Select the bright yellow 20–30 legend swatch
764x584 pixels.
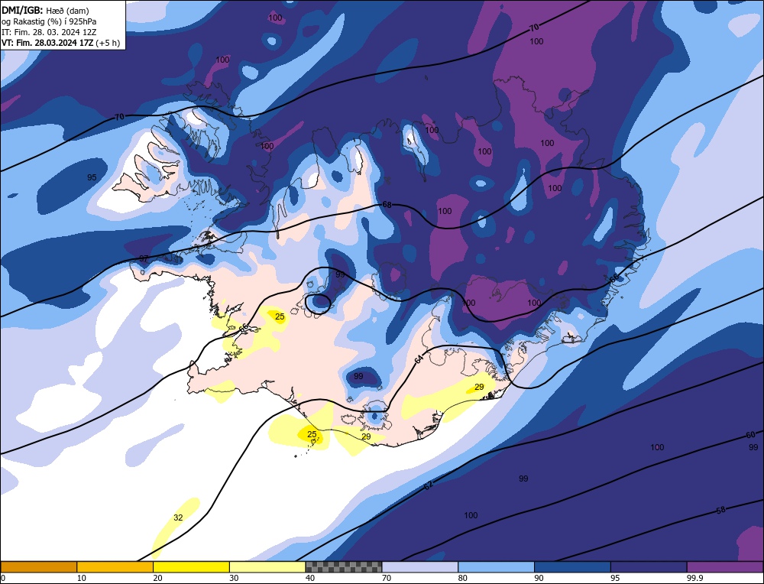pos(191,566)
